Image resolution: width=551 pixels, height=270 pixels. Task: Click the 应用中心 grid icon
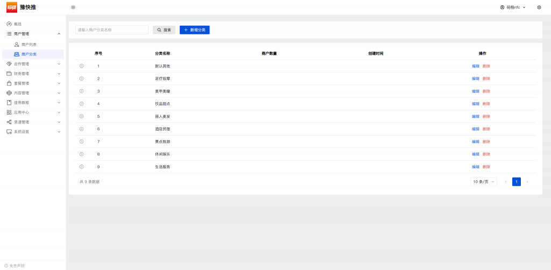9,112
